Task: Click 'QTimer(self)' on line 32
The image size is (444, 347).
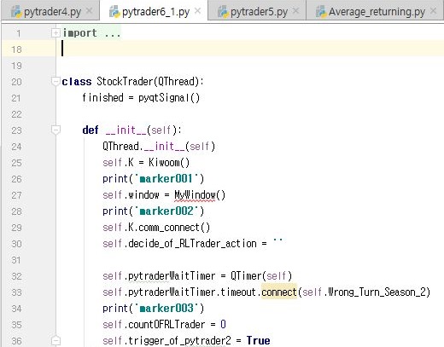Action: tap(261, 276)
